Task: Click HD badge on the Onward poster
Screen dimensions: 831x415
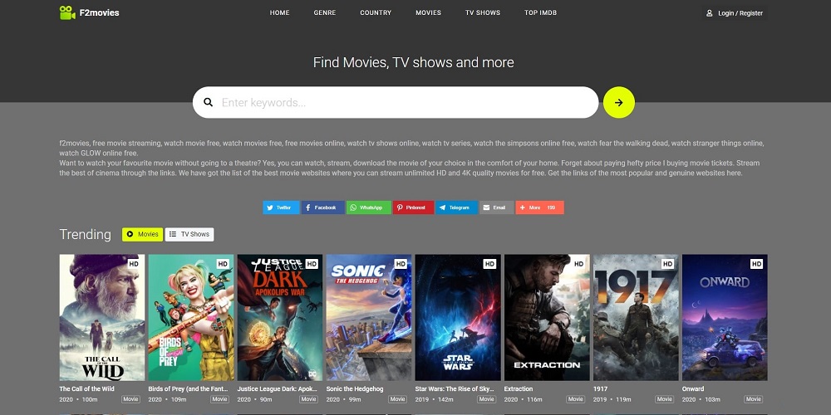Action: [x=756, y=264]
